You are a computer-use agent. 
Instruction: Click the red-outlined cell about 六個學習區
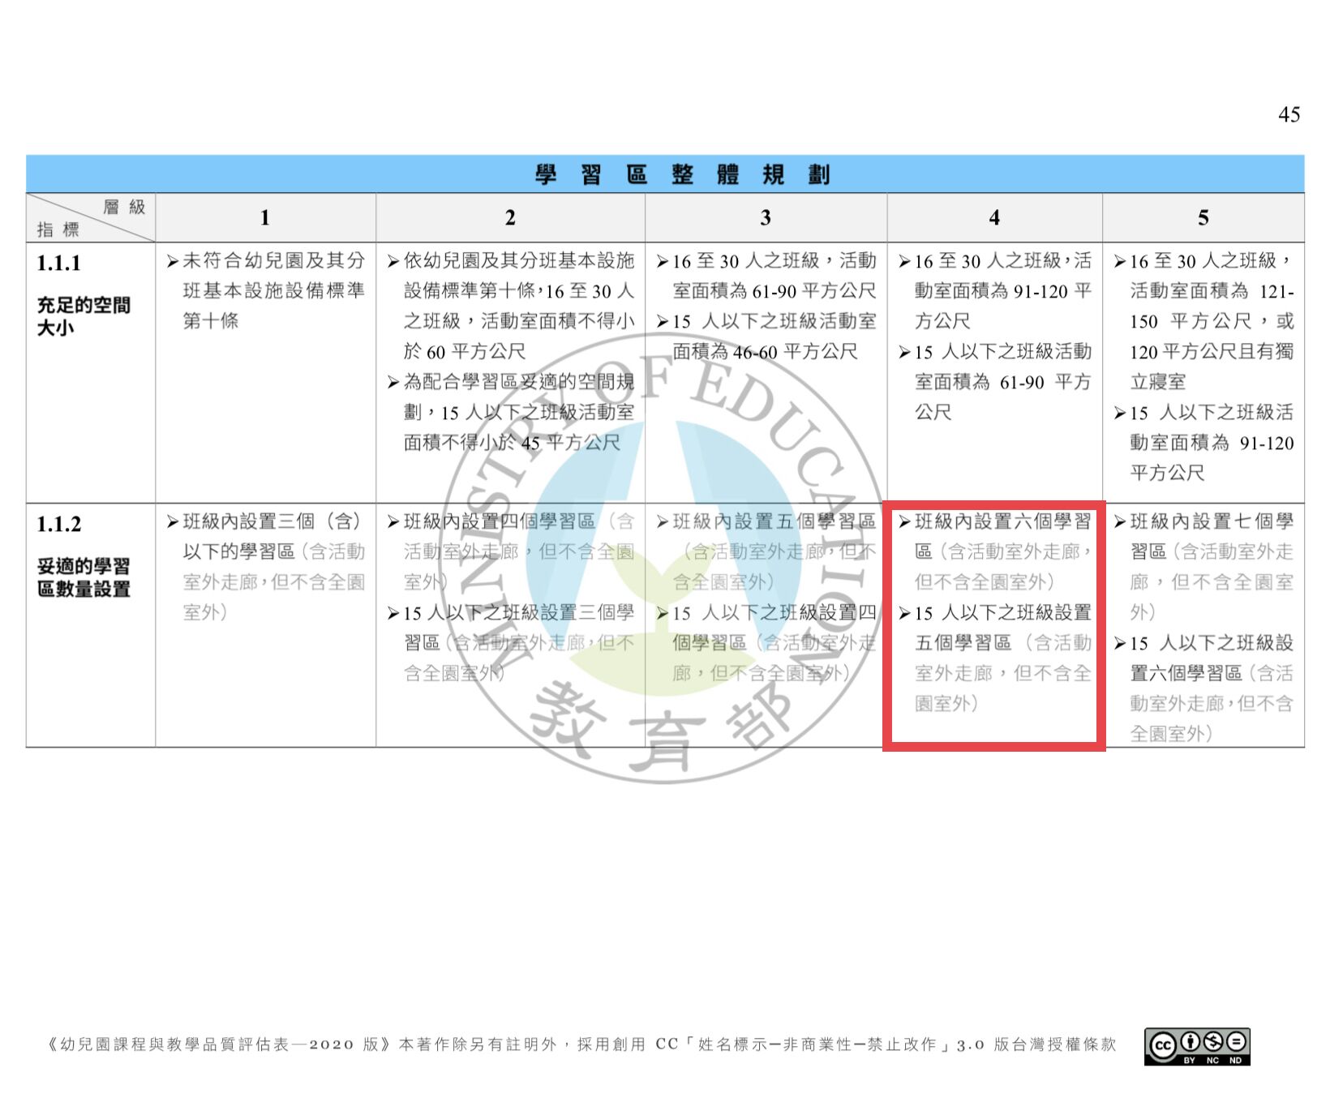pyautogui.click(x=994, y=624)
